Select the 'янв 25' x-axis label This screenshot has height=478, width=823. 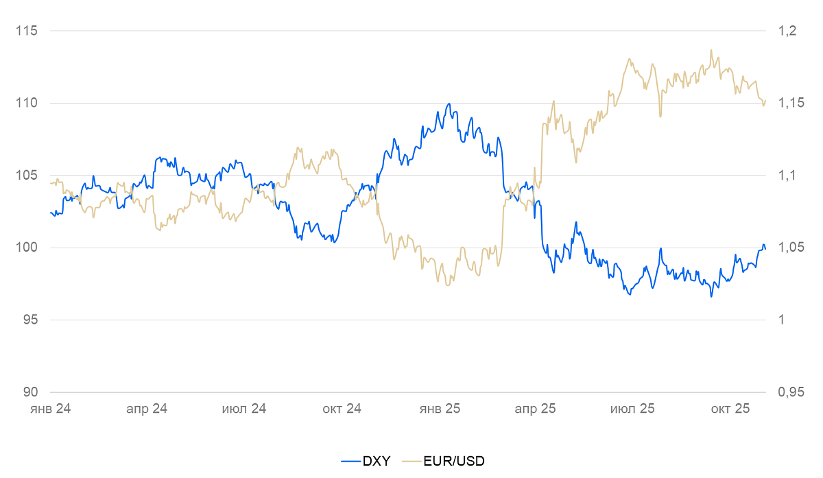coord(440,409)
